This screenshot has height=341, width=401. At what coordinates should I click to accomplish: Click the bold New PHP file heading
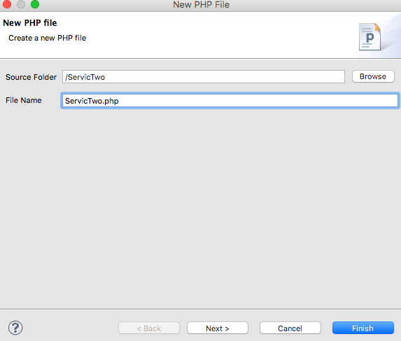click(x=30, y=23)
